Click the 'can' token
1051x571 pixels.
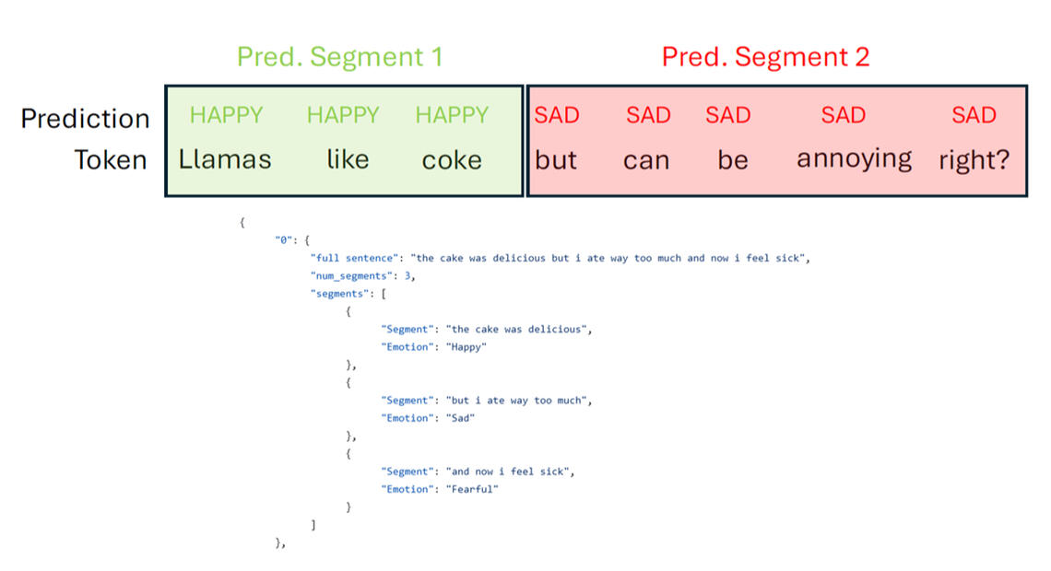pyautogui.click(x=646, y=160)
